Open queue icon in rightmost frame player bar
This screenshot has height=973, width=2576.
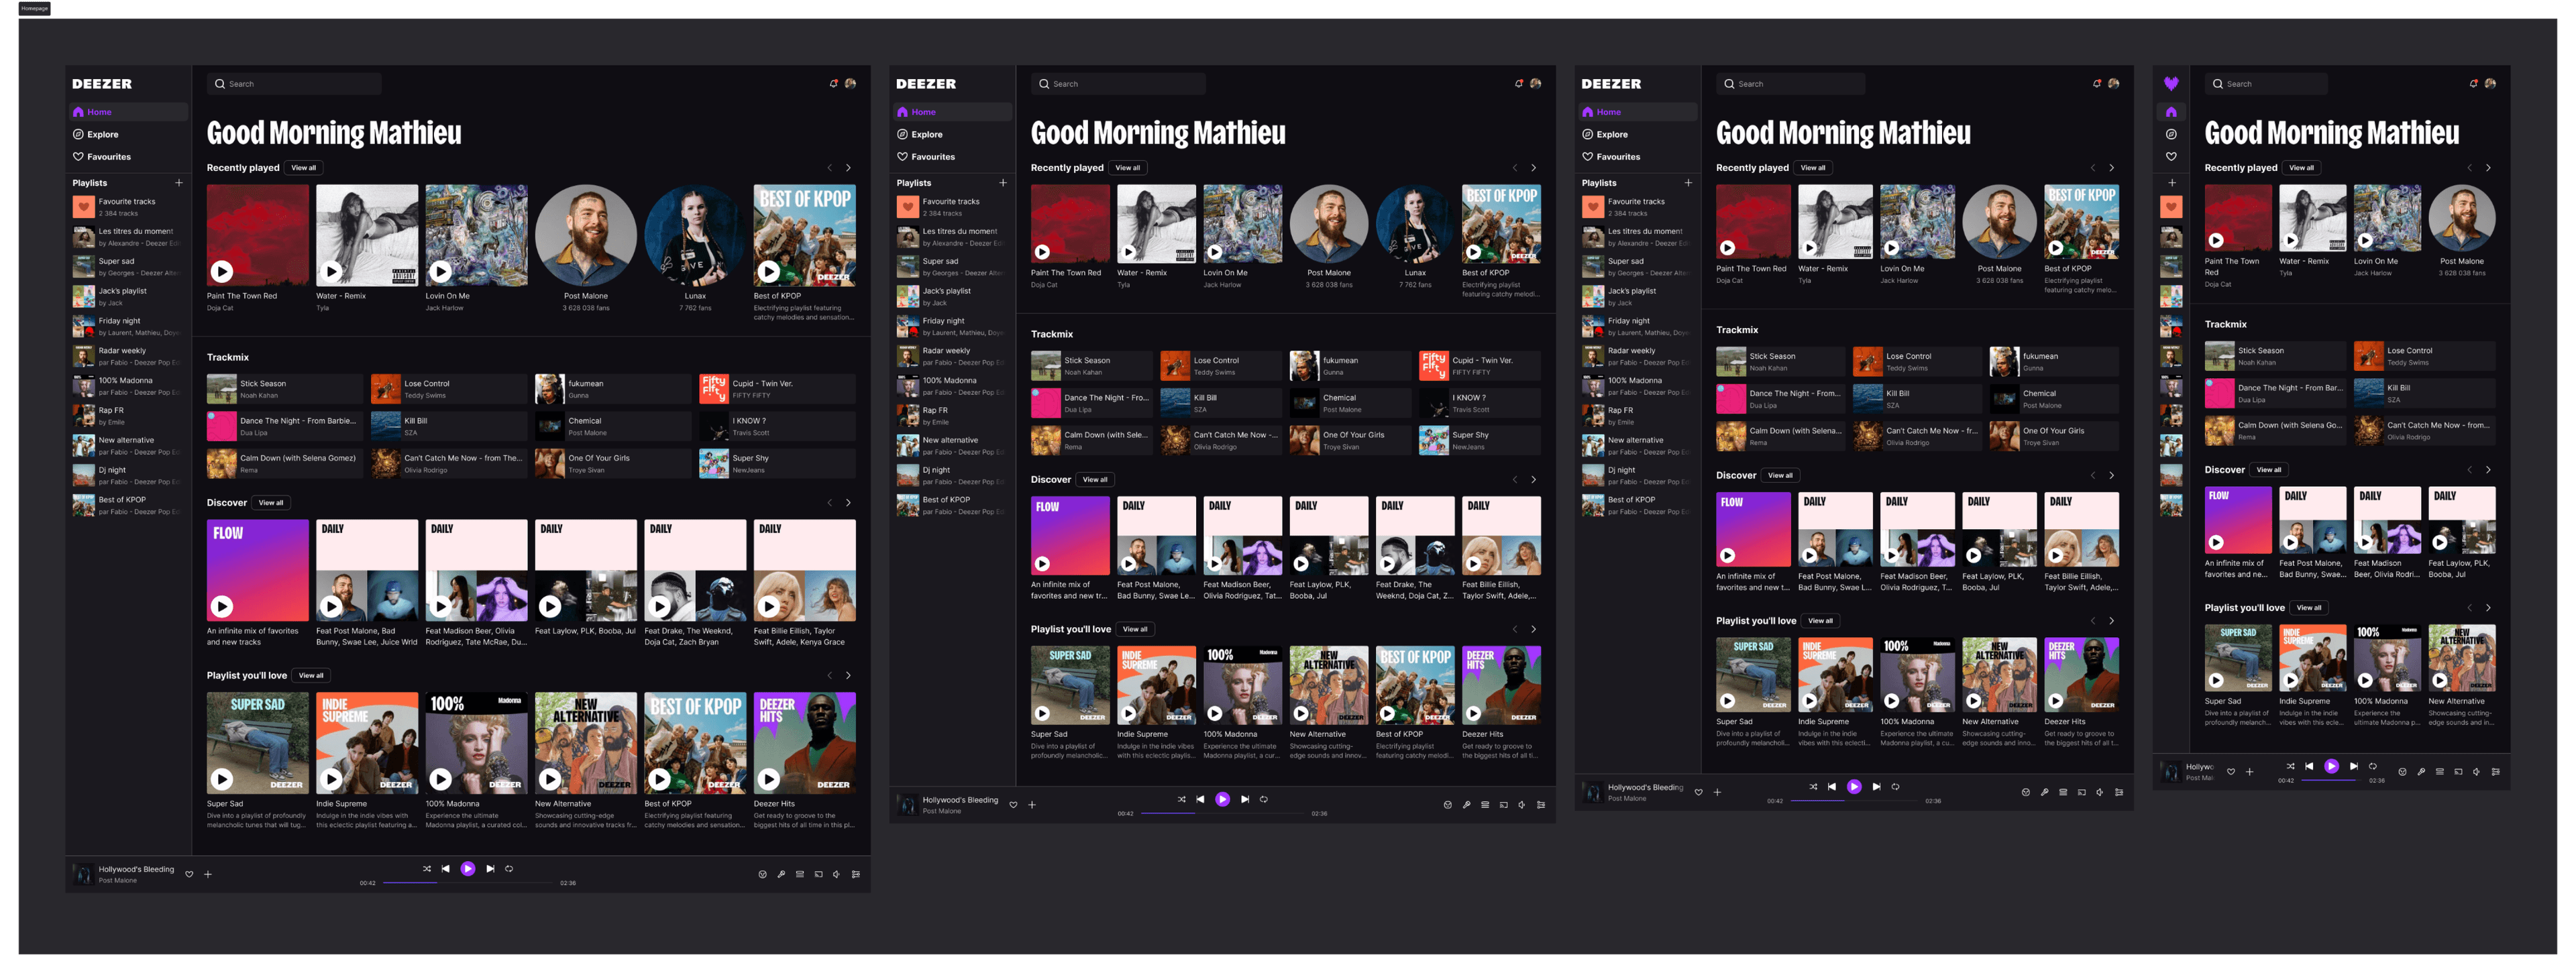(2440, 772)
